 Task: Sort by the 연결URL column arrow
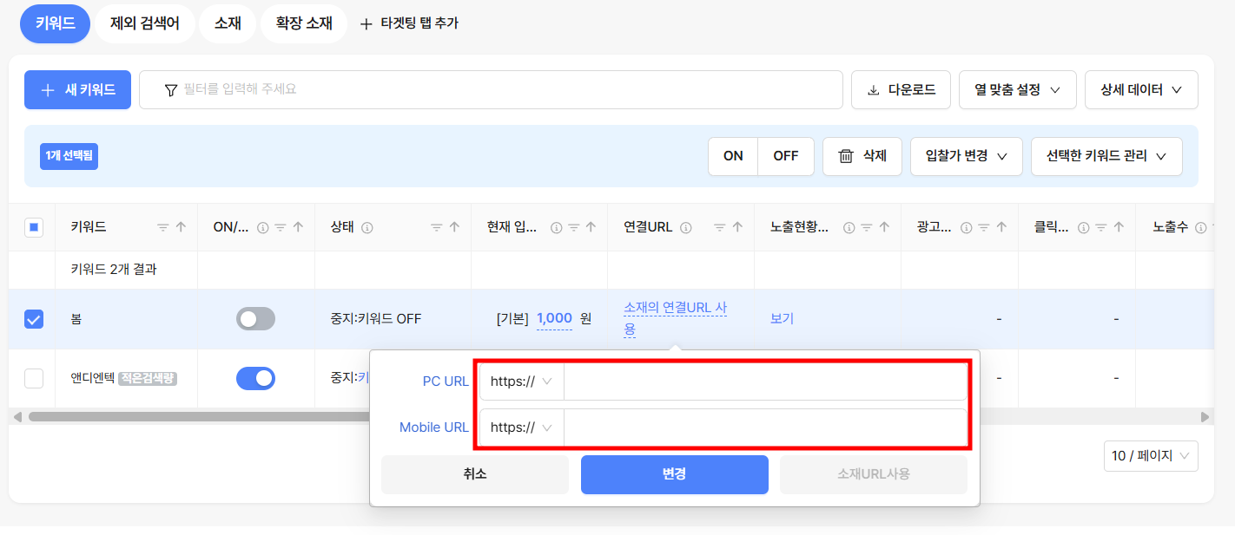point(737,227)
